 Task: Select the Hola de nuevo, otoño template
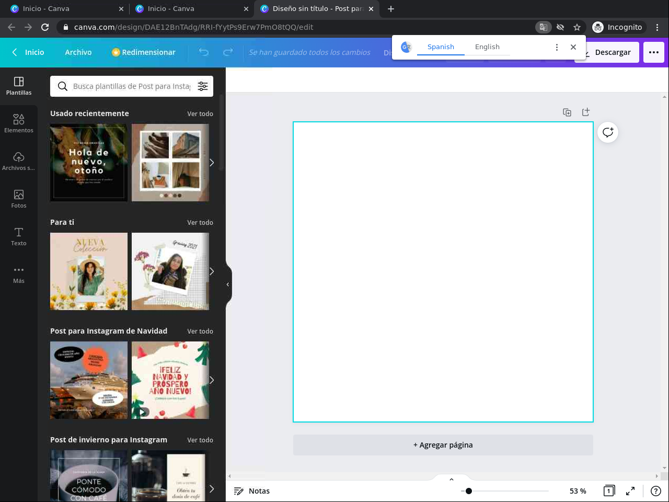[x=89, y=163]
